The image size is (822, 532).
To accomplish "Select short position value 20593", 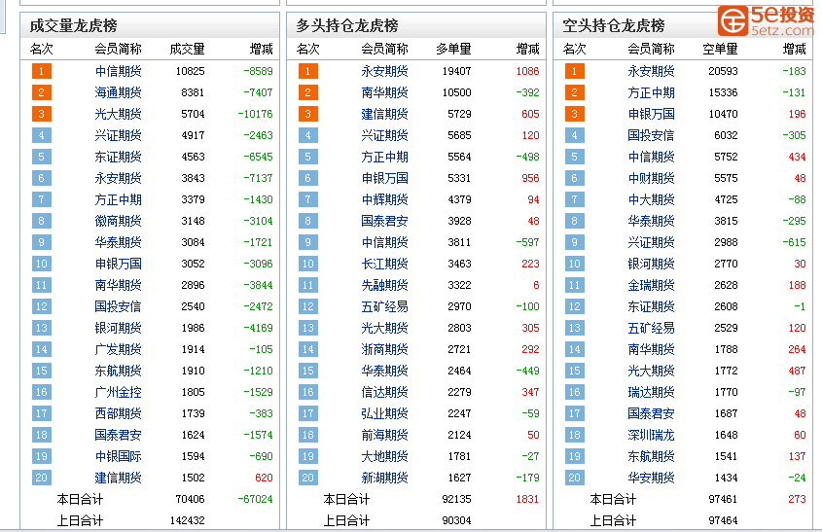I will coord(723,71).
